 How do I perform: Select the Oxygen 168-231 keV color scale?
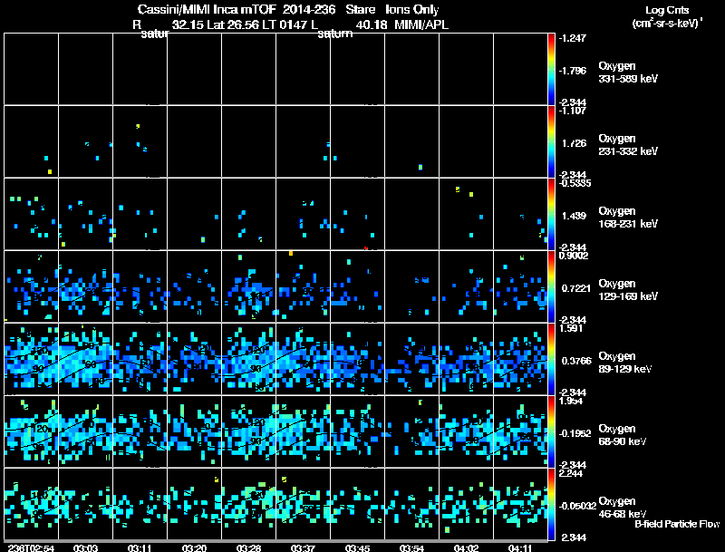[x=553, y=215]
